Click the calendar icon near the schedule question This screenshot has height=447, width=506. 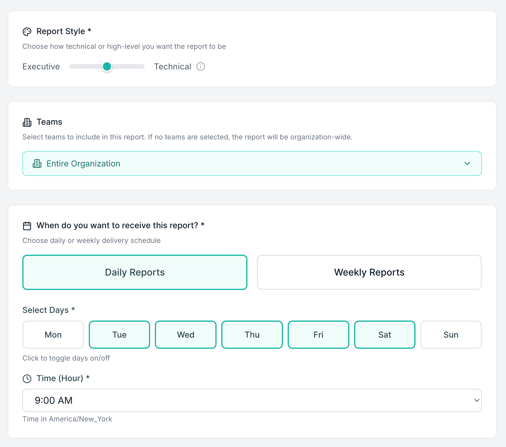point(27,225)
